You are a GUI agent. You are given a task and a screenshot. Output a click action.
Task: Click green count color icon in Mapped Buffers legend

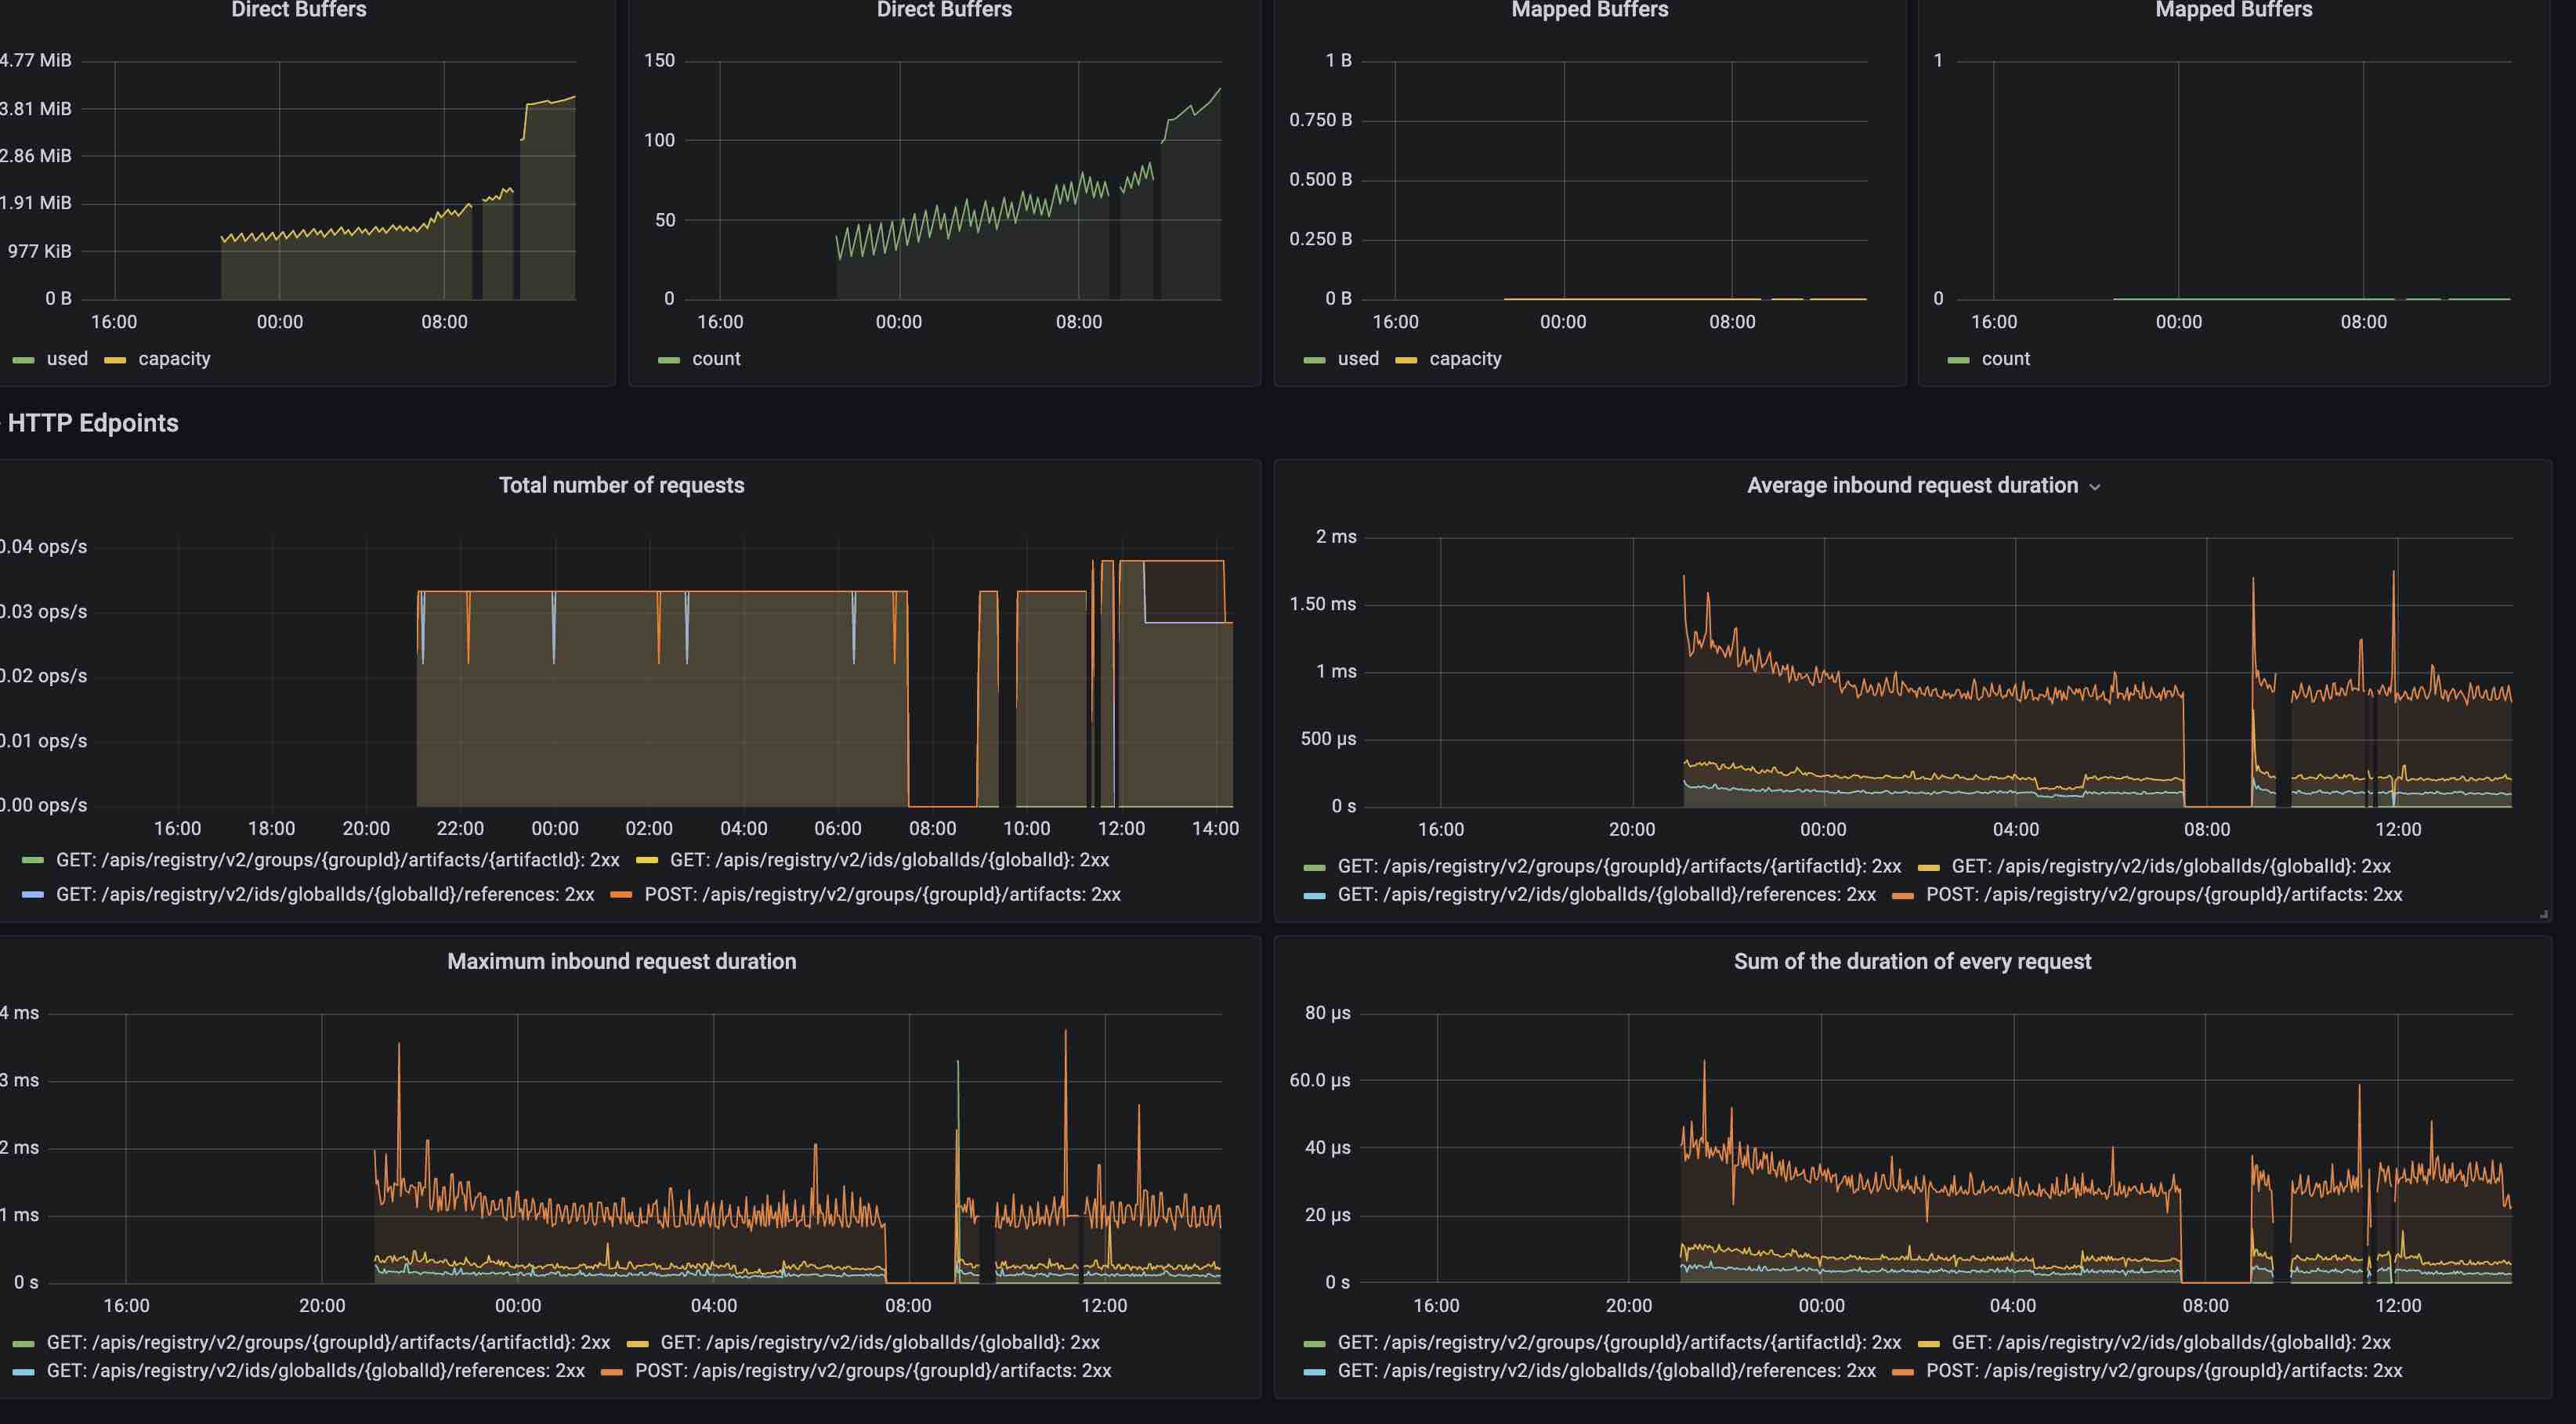[x=1958, y=360]
